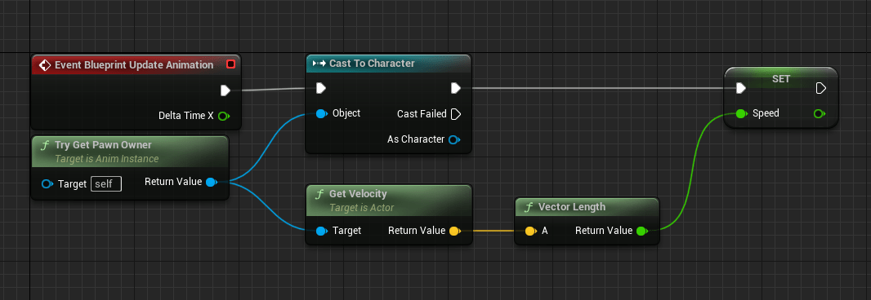Viewport: 871px width, 300px height.
Task: Select the Try Get Pawn Owner title
Action: click(x=103, y=145)
